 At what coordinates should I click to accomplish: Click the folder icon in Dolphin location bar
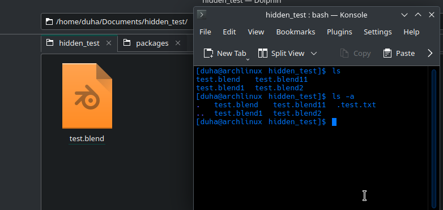pyautogui.click(x=49, y=21)
